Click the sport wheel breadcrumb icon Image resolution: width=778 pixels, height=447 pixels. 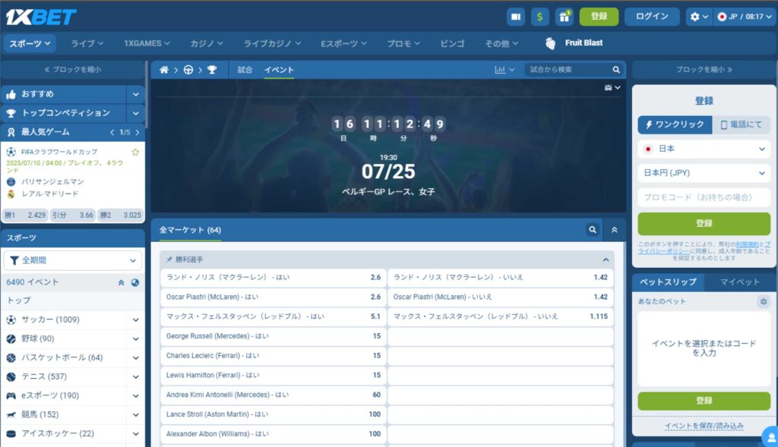pyautogui.click(x=188, y=70)
